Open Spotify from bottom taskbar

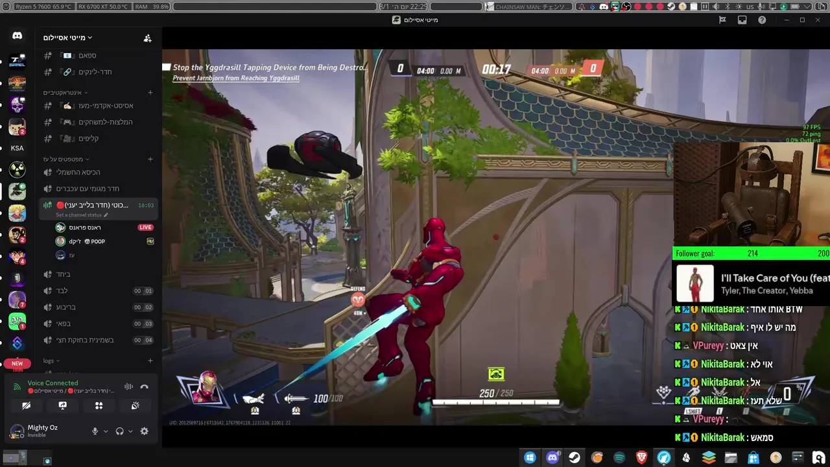619,457
